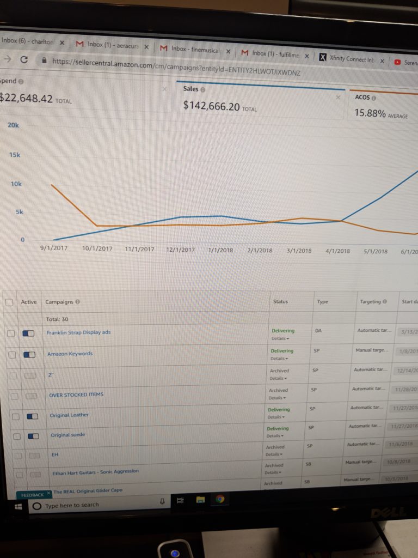Open Task View in the taskbar
Viewport: 418px width, 558px height.
coord(180,501)
